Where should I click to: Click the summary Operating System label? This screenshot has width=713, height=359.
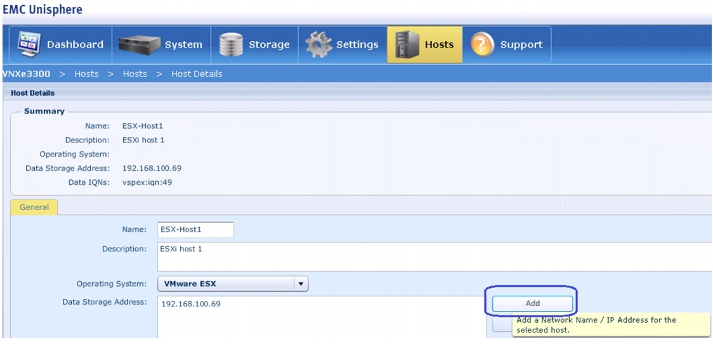click(x=75, y=154)
